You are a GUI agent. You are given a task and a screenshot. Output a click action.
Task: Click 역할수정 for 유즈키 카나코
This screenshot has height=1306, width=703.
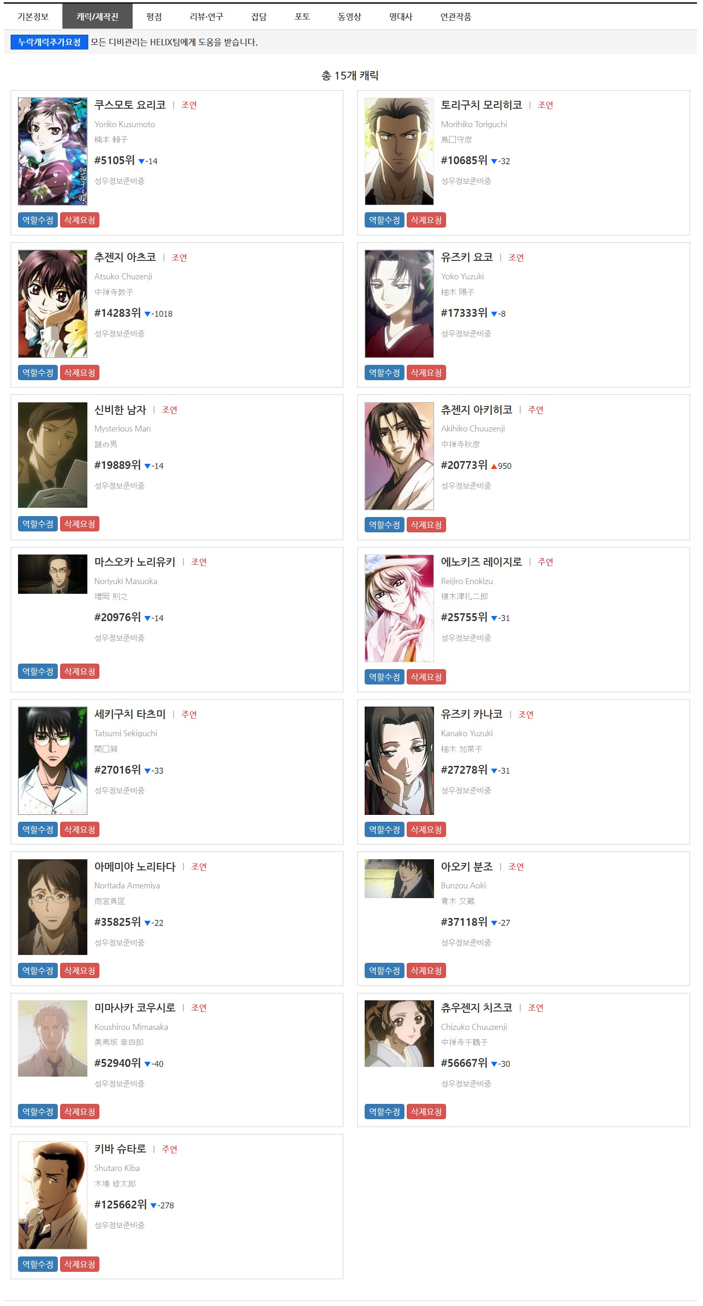click(384, 830)
